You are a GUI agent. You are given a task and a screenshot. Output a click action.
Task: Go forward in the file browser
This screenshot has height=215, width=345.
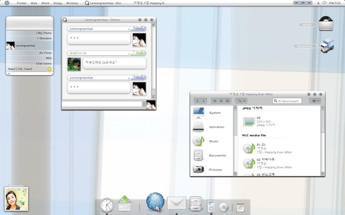point(204,101)
